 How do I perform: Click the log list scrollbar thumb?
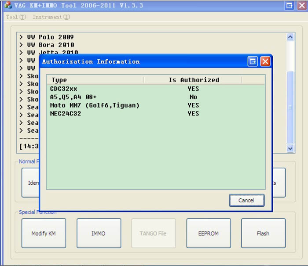coord(290,108)
